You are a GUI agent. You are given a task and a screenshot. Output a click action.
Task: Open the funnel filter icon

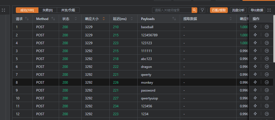pyautogui.click(x=202, y=10)
